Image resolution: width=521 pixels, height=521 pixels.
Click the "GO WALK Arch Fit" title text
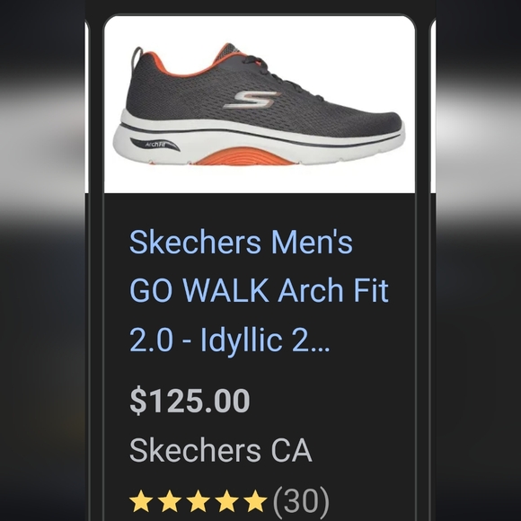tap(259, 290)
